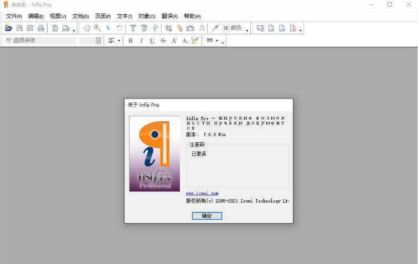The height and width of the screenshot is (264, 418).
Task: Select the Eyedropper tool
Action: [x=215, y=28]
